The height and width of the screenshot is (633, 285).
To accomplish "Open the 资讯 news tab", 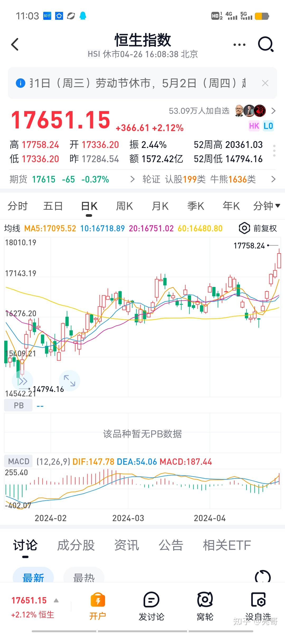I will 127,545.
